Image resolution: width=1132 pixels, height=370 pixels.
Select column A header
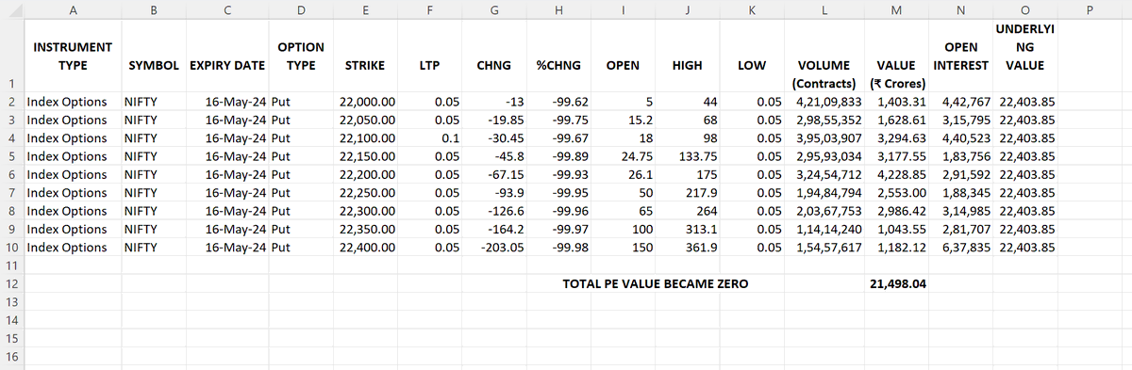pyautogui.click(x=73, y=10)
